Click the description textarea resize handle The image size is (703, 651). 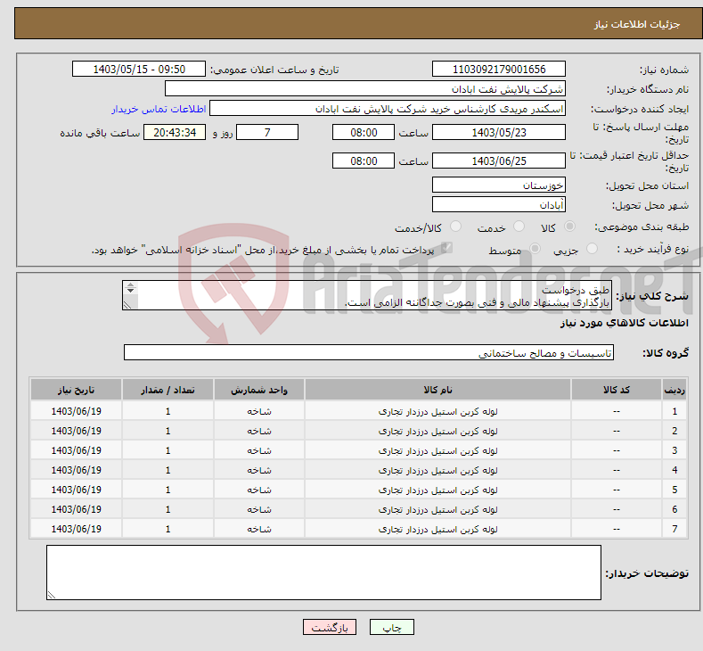point(127,305)
